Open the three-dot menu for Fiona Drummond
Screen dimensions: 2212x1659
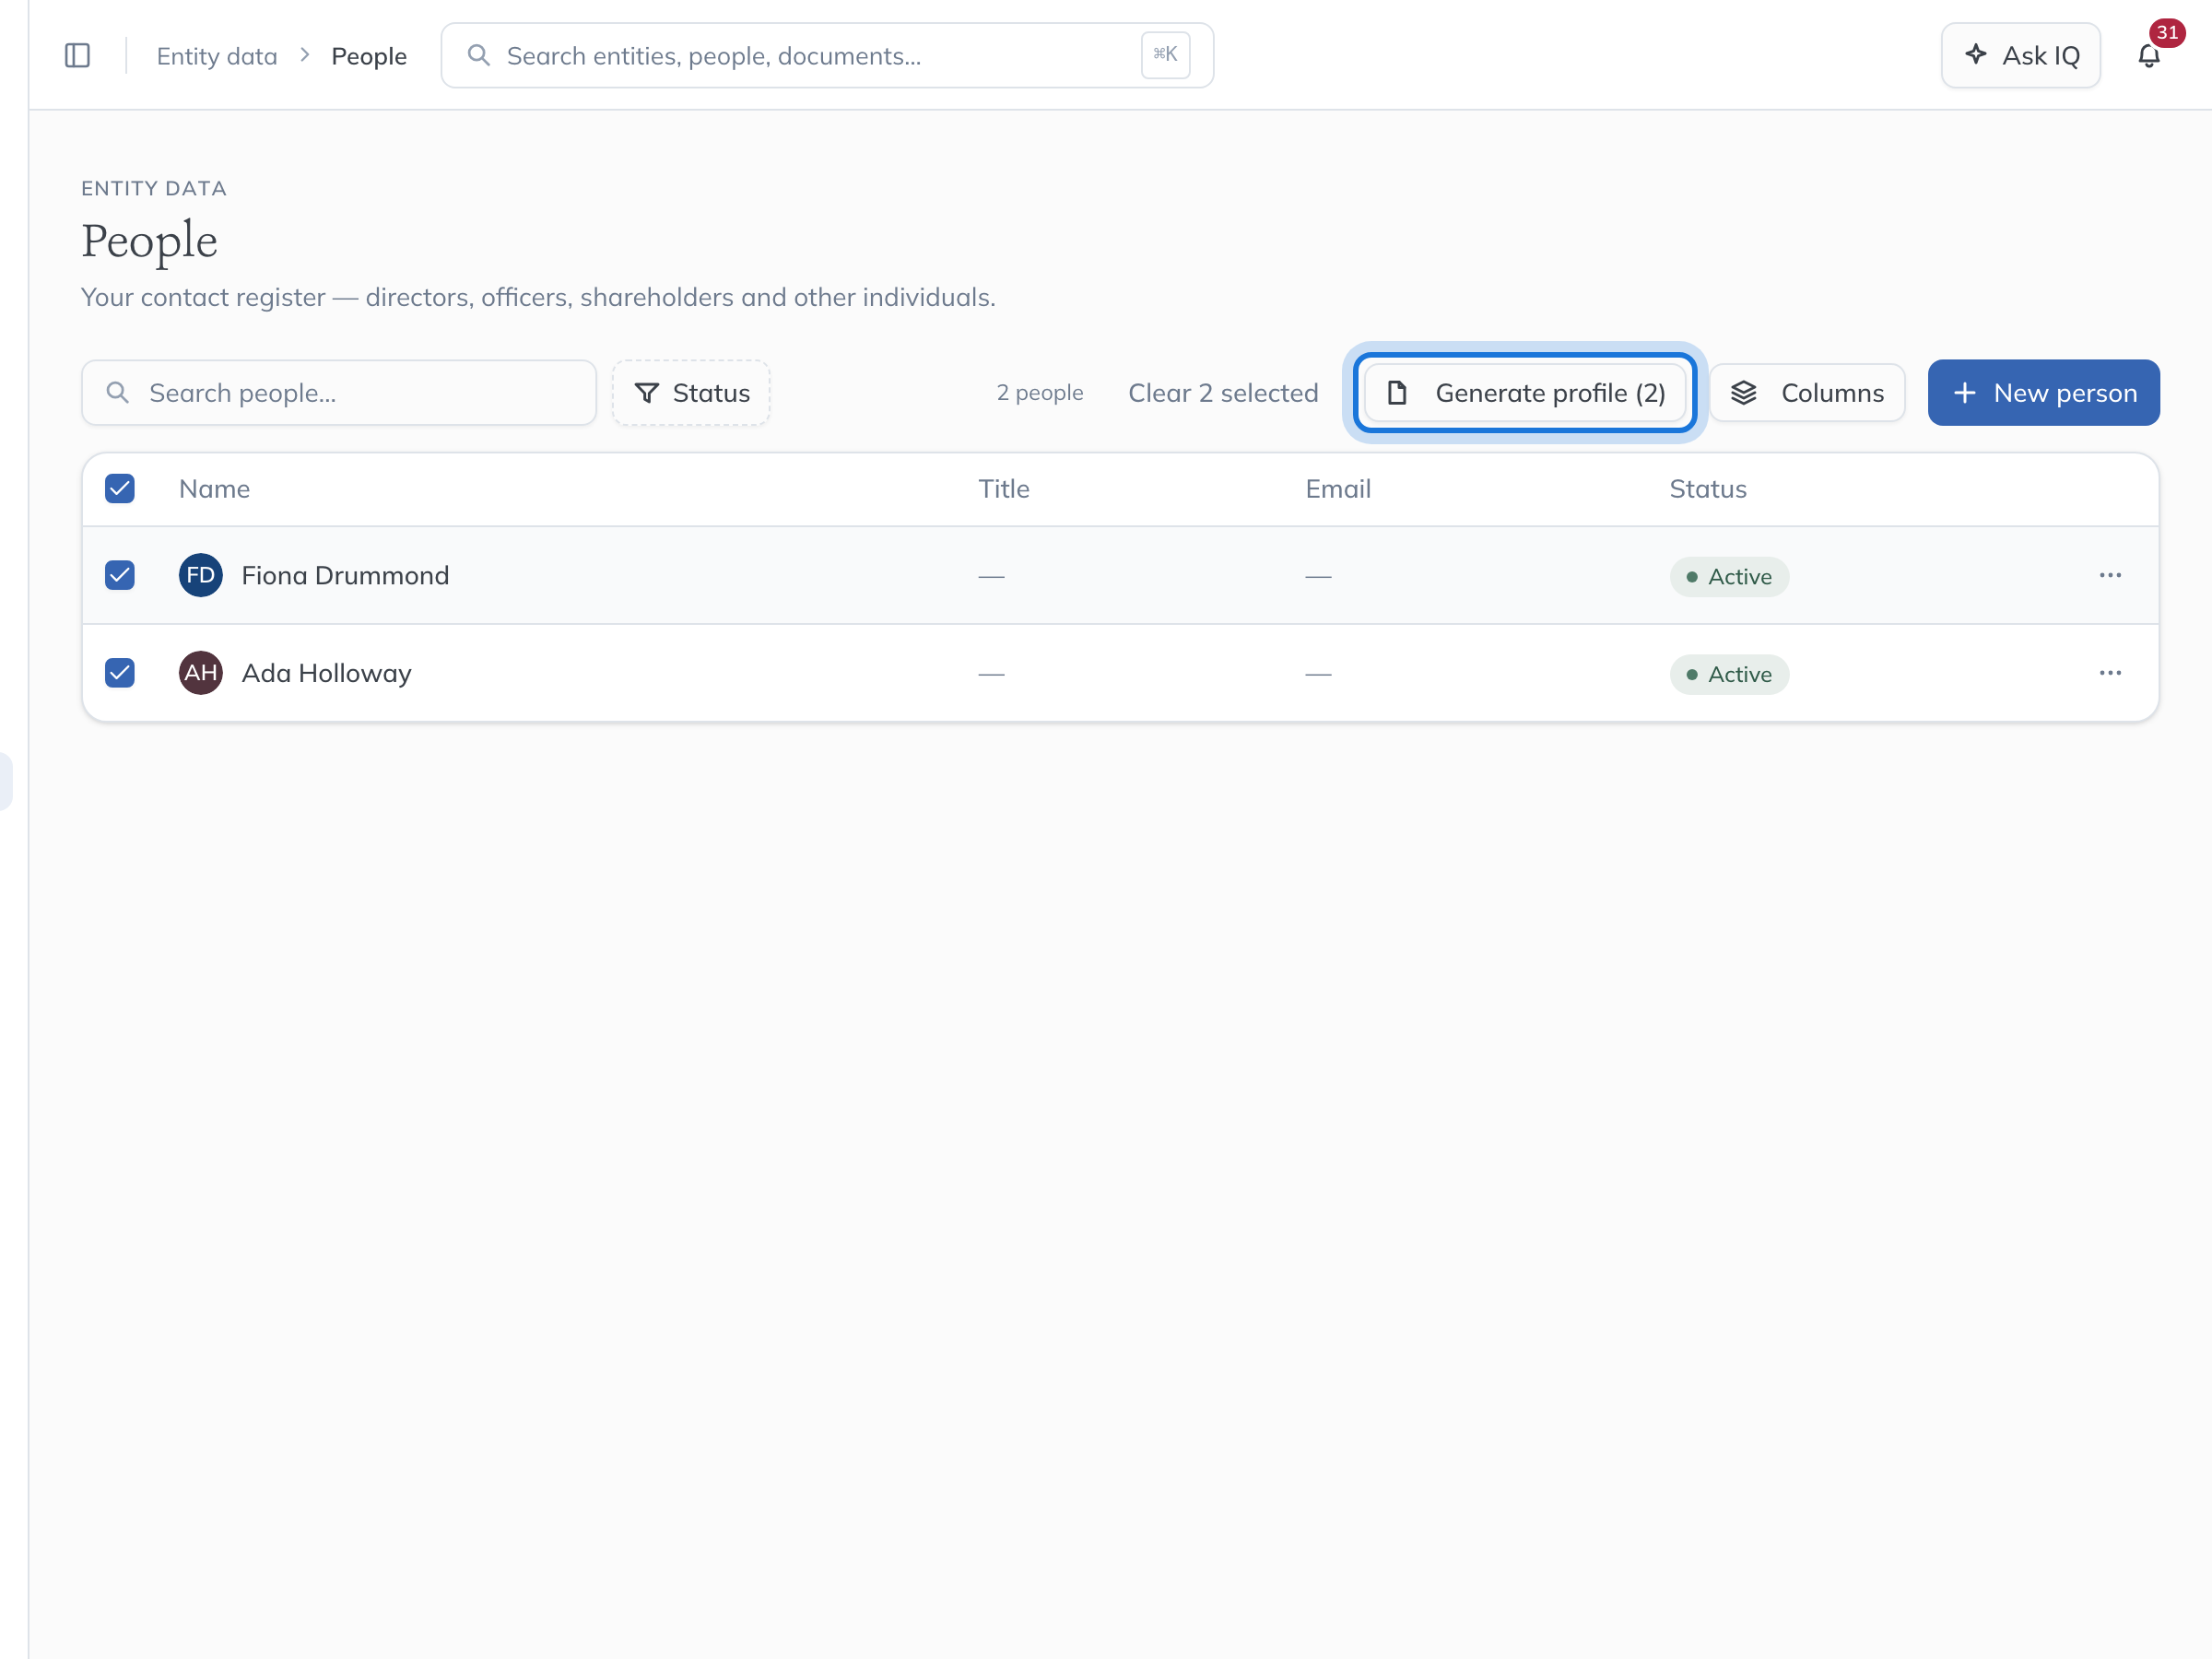click(2110, 575)
